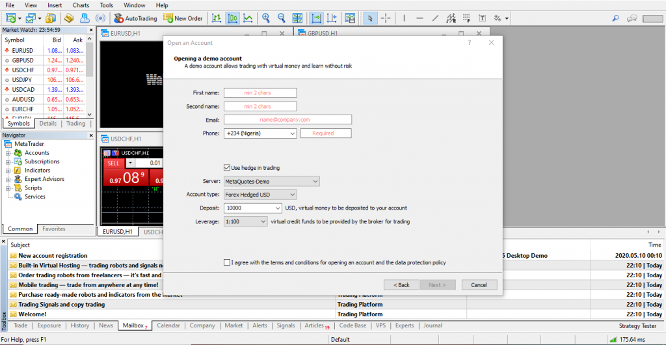Click the search magnifier icon
Screen dimensions: 666x345
click(615, 18)
